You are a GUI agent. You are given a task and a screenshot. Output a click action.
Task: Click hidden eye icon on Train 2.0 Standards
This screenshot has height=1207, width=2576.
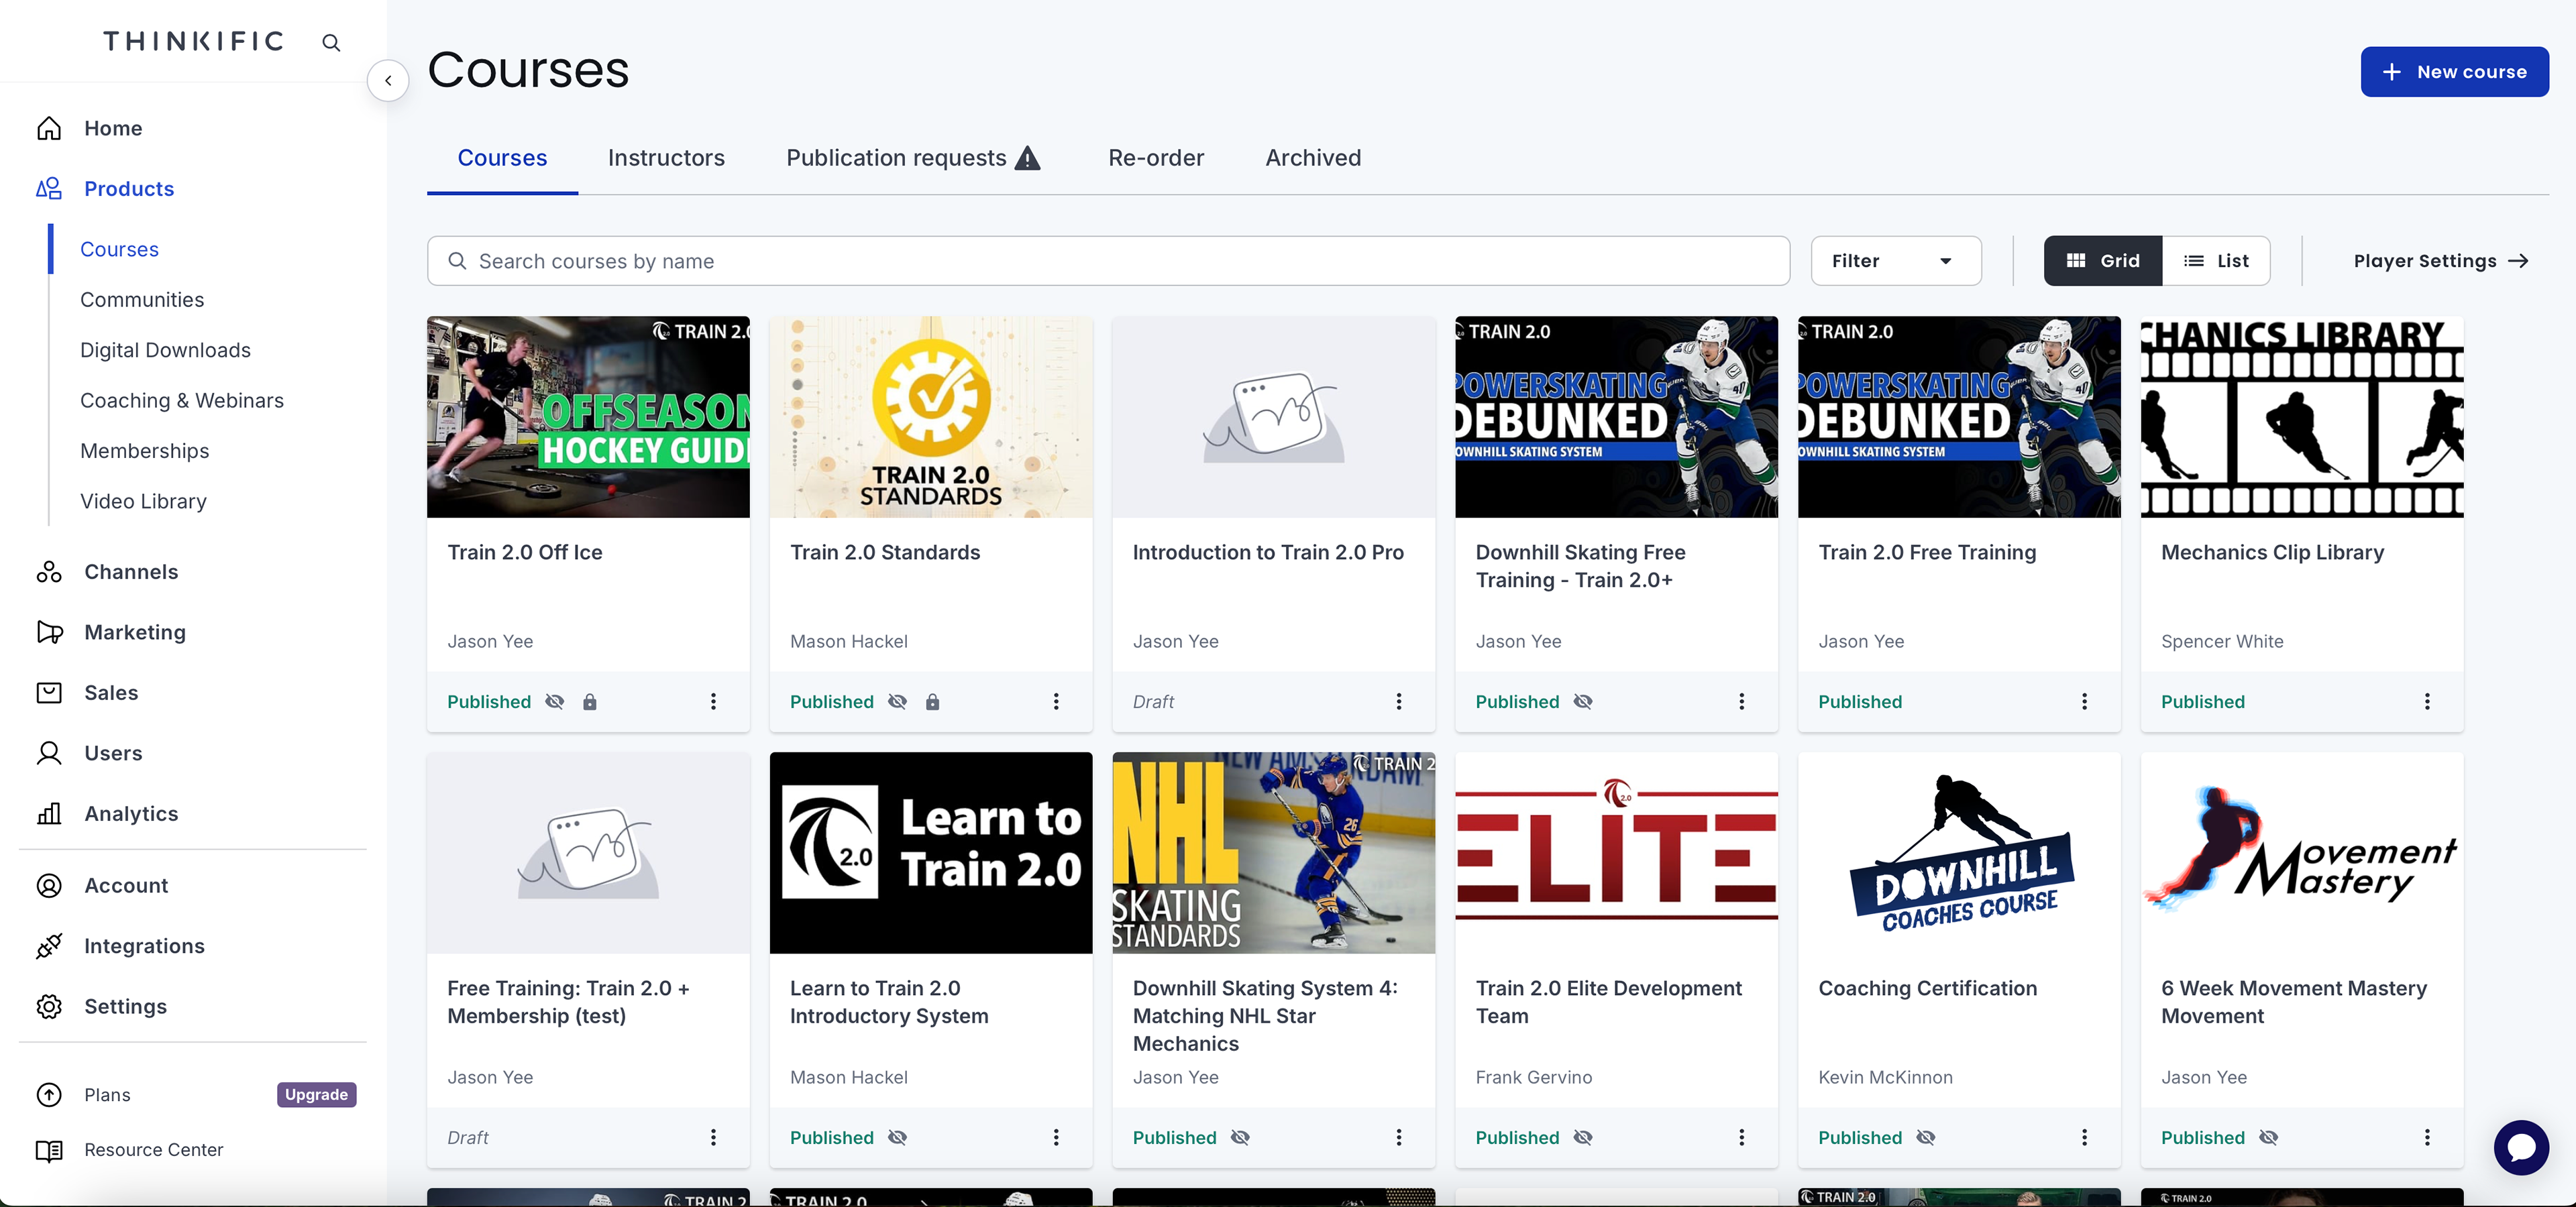pos(897,703)
